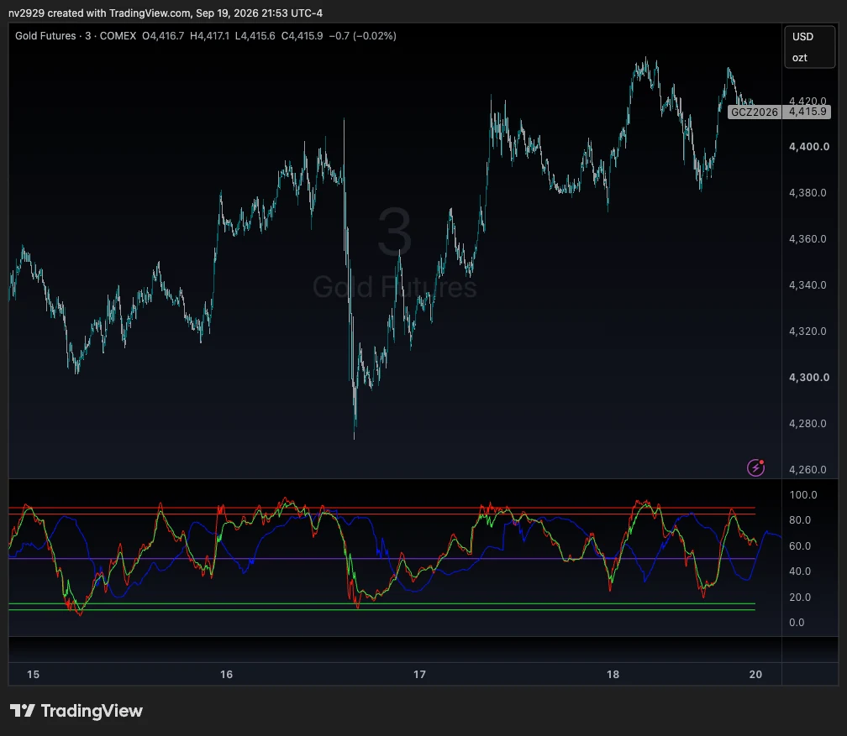The width and height of the screenshot is (847, 736).
Task: Click the 20.0 indicator scale label
Action: 800,598
